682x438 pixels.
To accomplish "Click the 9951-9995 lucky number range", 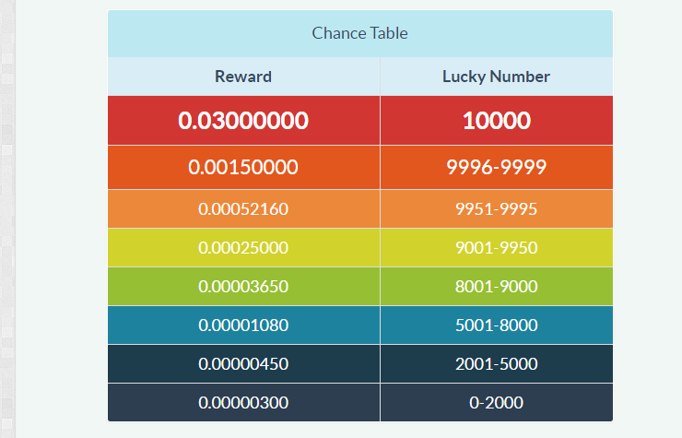I will coord(496,209).
